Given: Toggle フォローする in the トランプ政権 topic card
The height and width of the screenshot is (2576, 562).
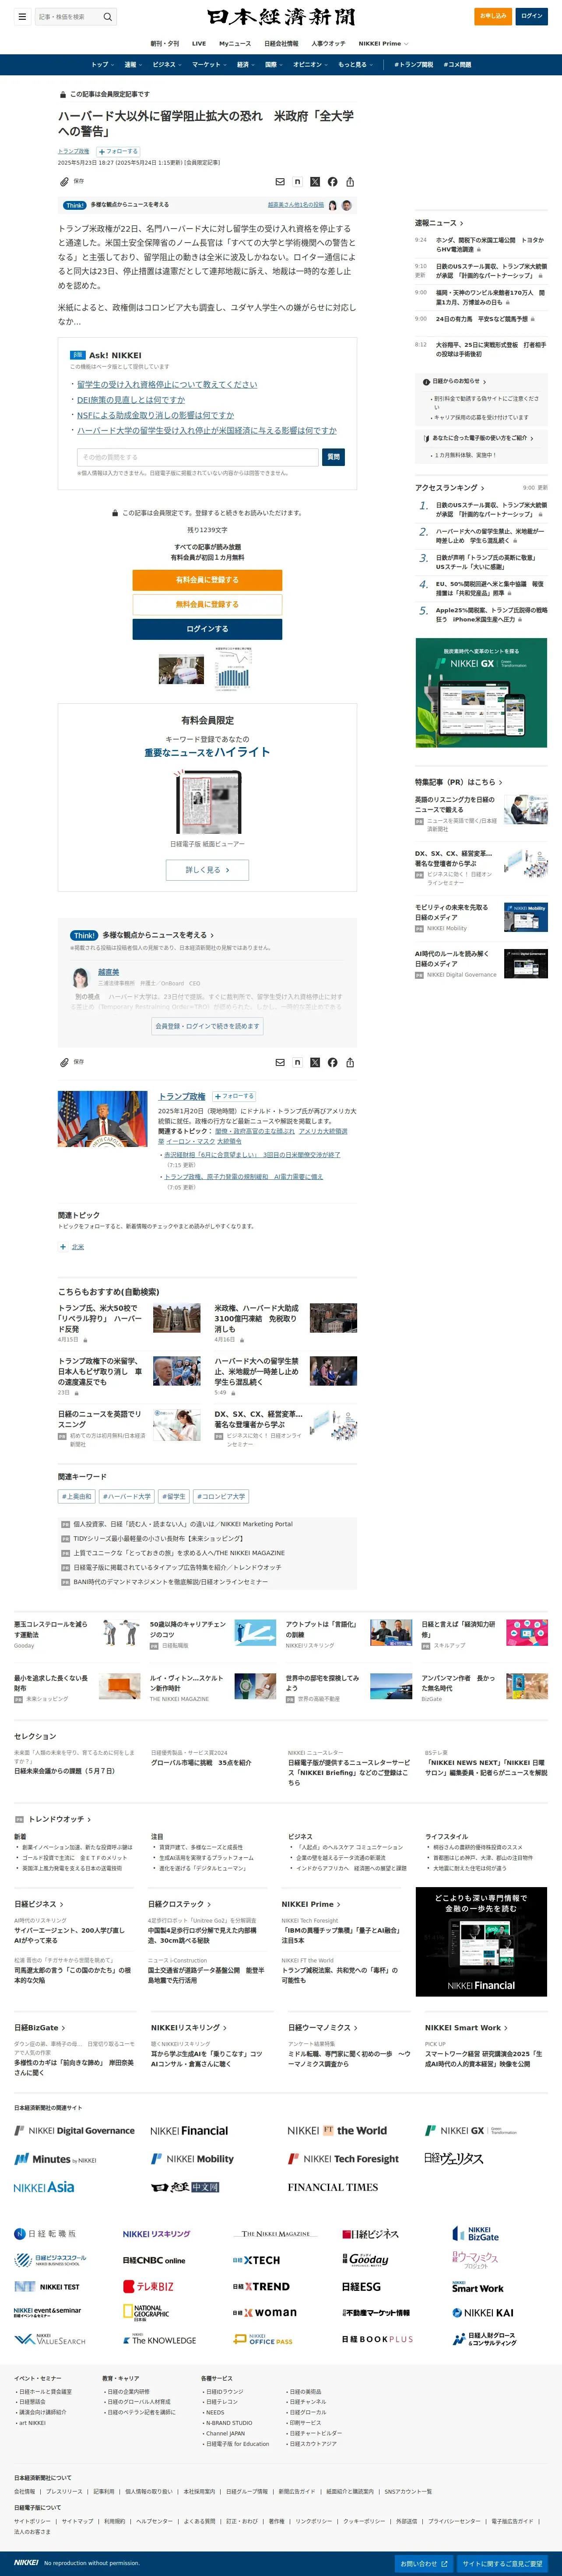Looking at the screenshot, I should click(x=234, y=1096).
